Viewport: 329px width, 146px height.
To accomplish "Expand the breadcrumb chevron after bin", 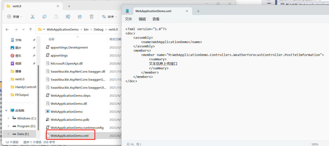I will point(91,29).
